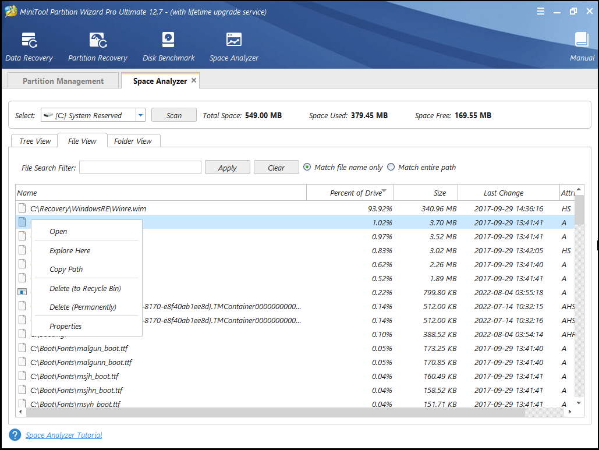
Task: Open the Partition Recovery tool
Action: click(97, 46)
